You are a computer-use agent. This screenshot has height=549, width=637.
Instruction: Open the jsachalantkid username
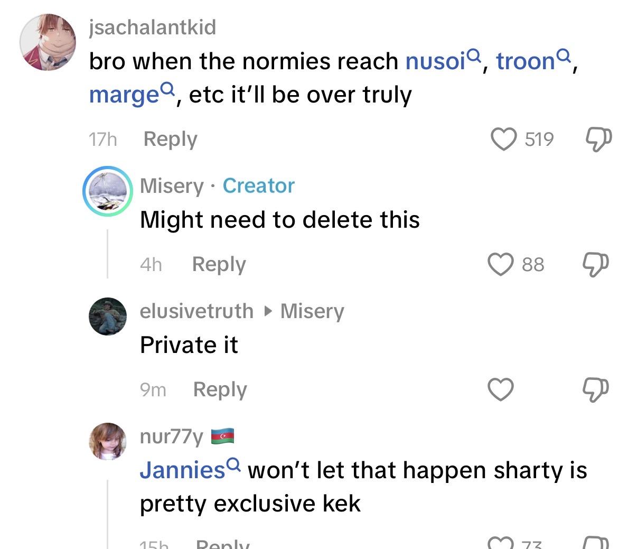153,27
